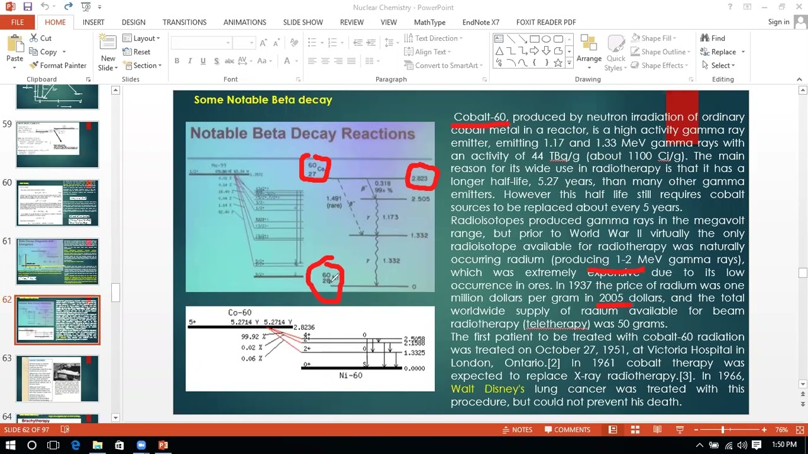
Task: Open the font name combo box
Action: click(x=201, y=43)
